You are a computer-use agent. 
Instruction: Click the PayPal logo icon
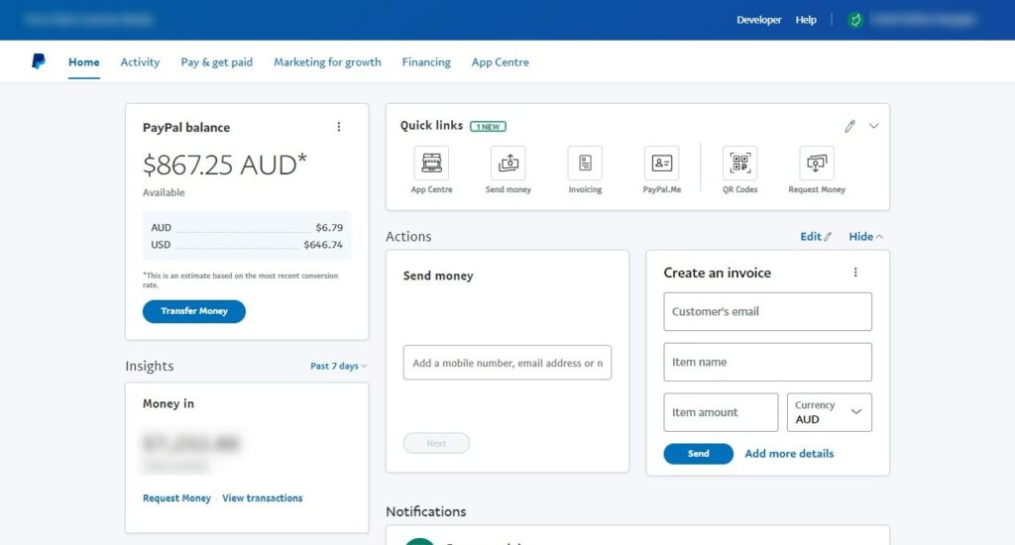coord(39,61)
